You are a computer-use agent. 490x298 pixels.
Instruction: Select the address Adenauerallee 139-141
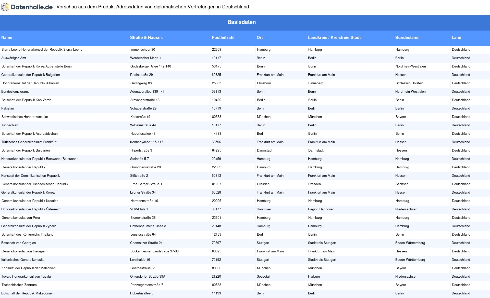pyautogui.click(x=147, y=91)
